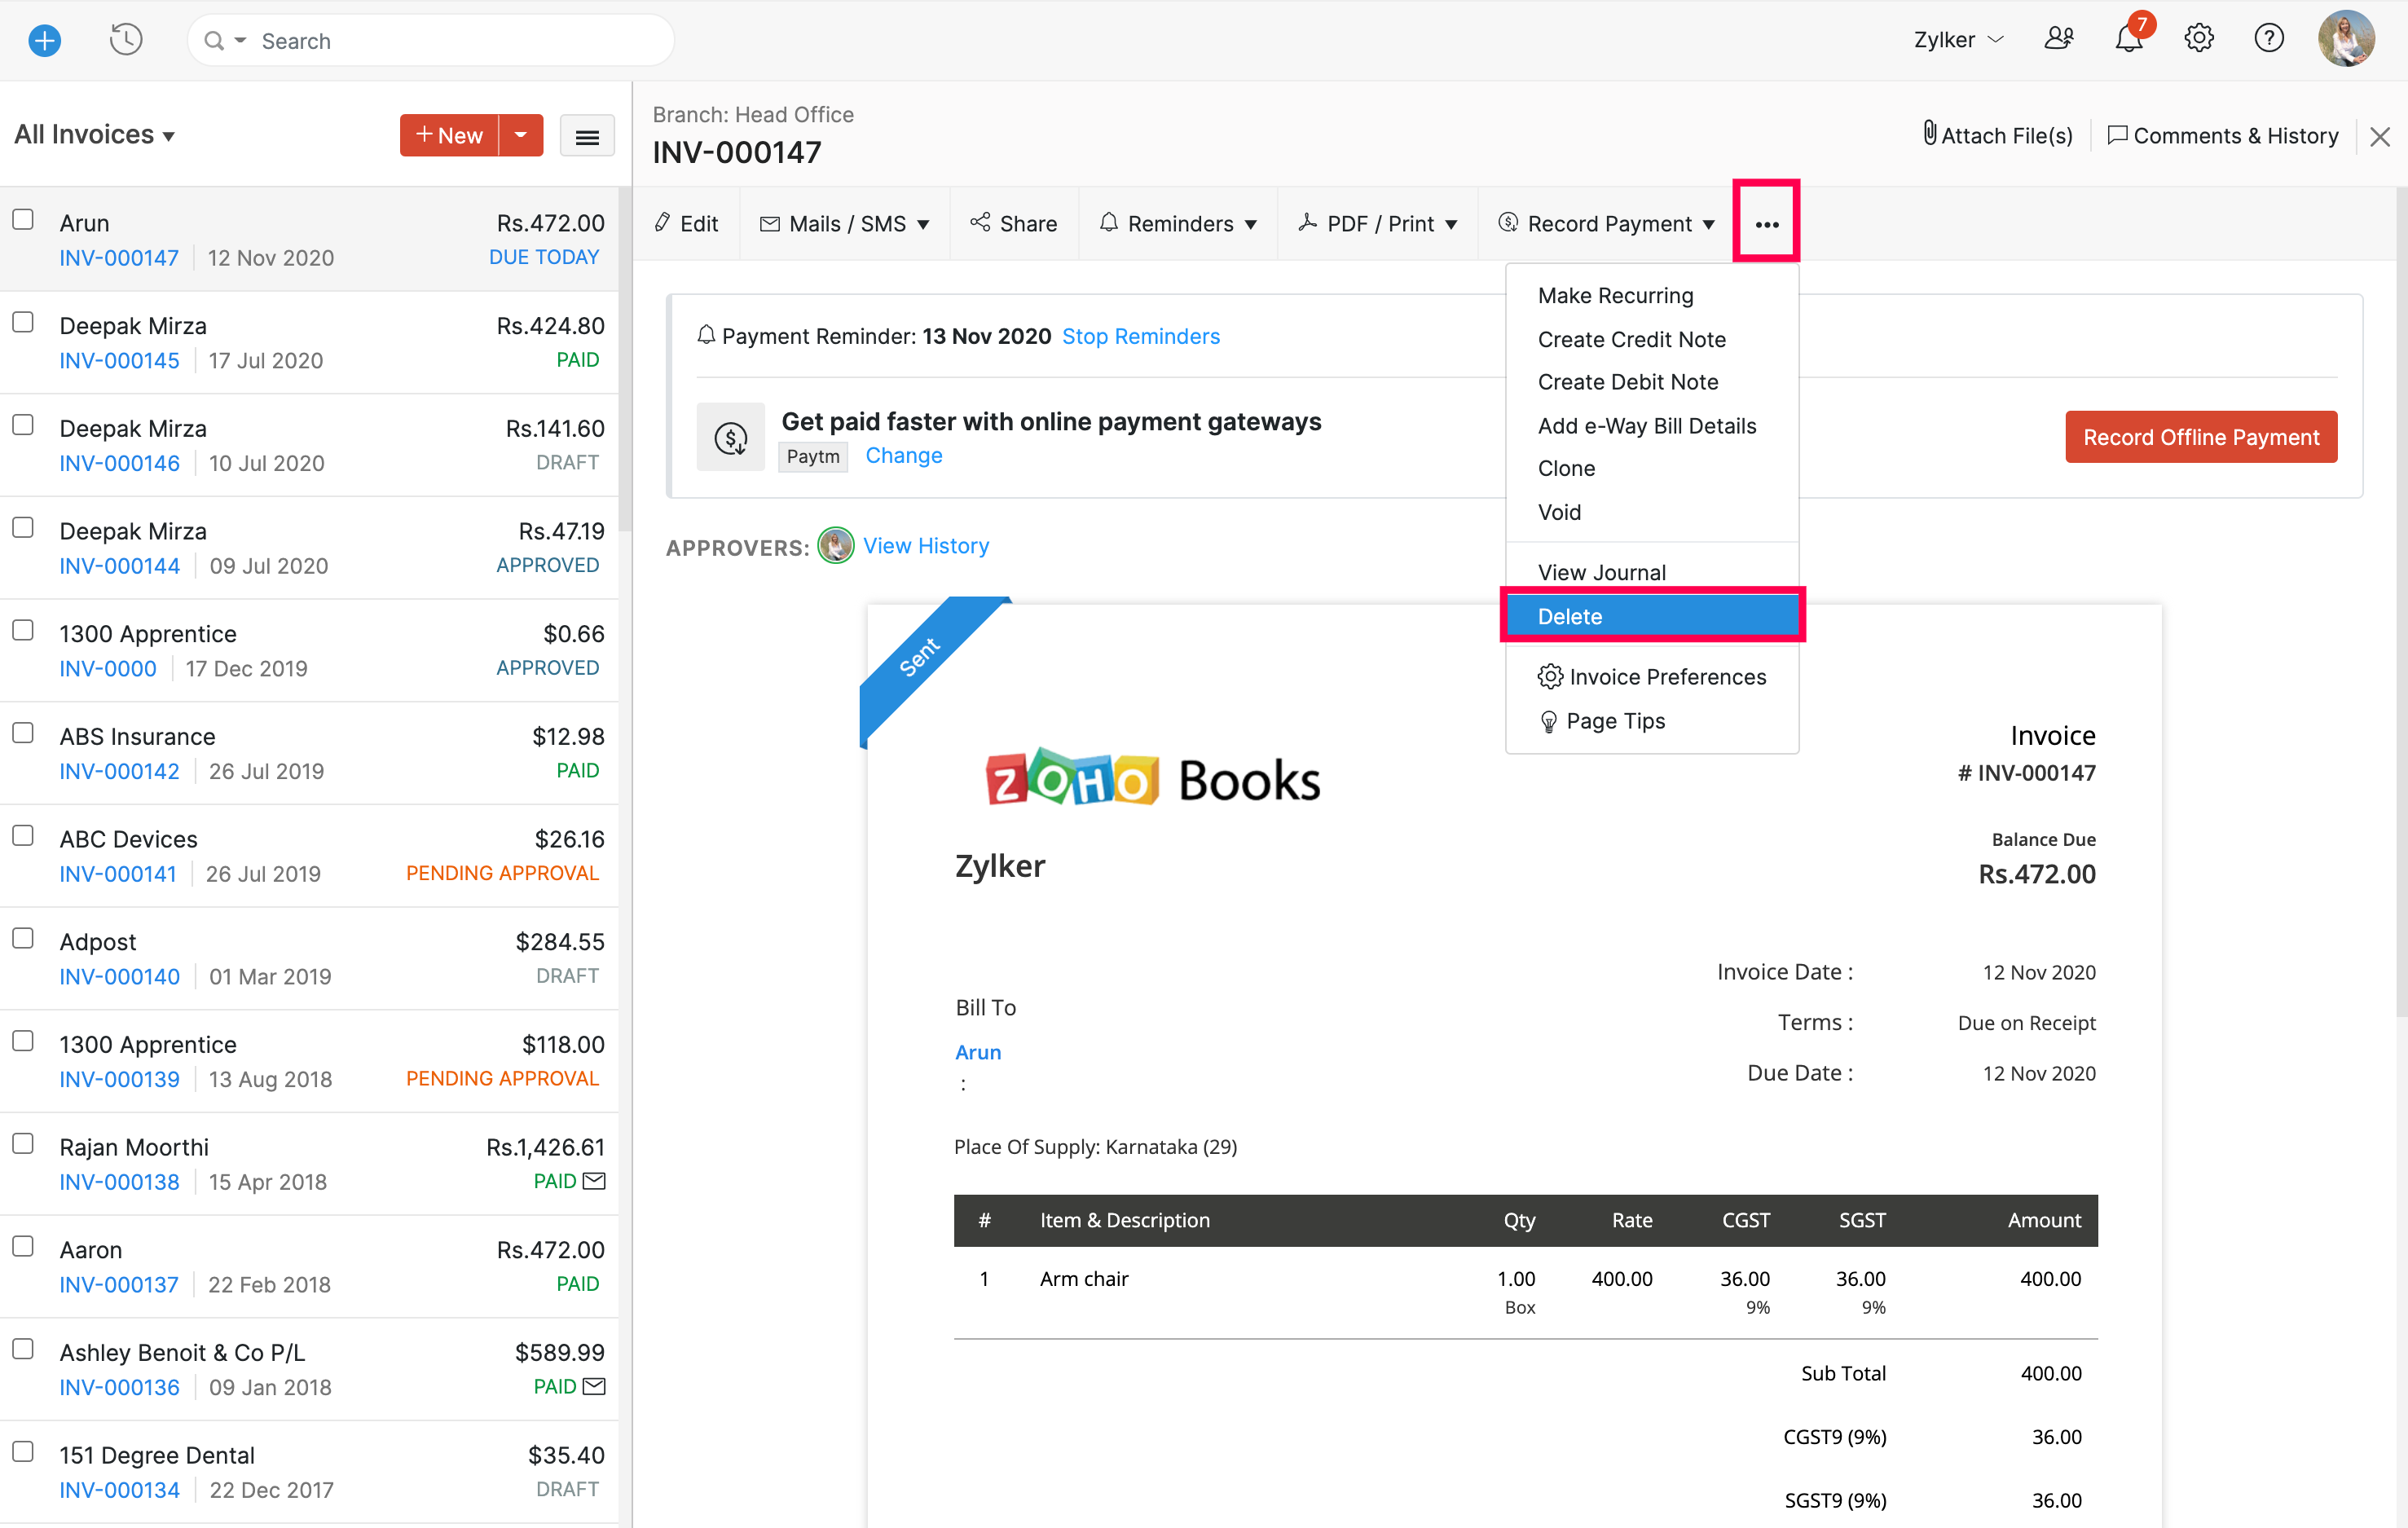Expand the Zylker organization switcher
This screenshot has height=1528, width=2408.
coord(1958,40)
